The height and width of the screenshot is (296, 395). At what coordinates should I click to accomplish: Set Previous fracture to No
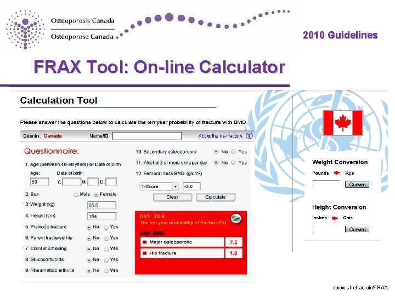89,227
